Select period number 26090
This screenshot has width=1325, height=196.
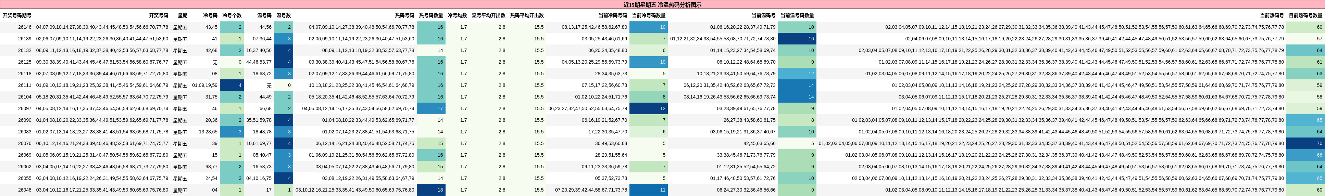click(25, 120)
